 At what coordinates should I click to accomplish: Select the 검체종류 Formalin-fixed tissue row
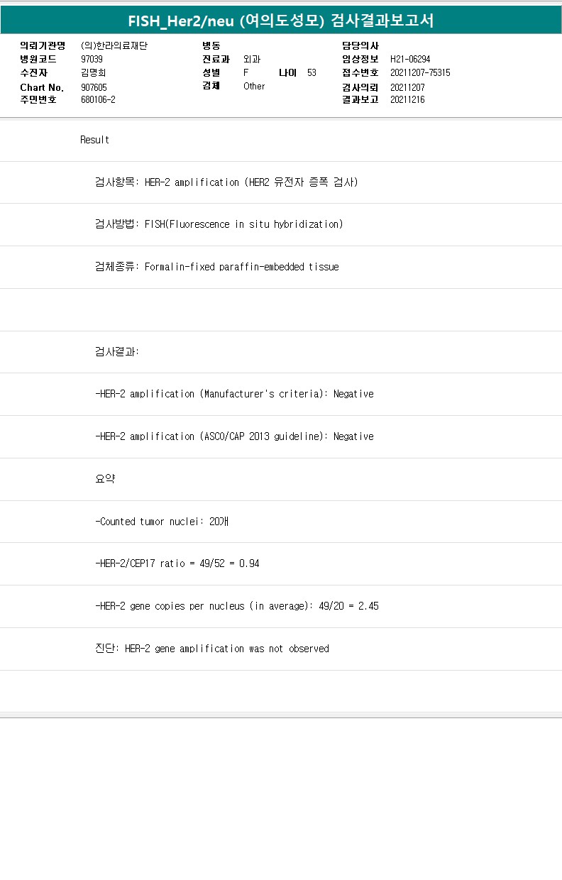coord(216,267)
